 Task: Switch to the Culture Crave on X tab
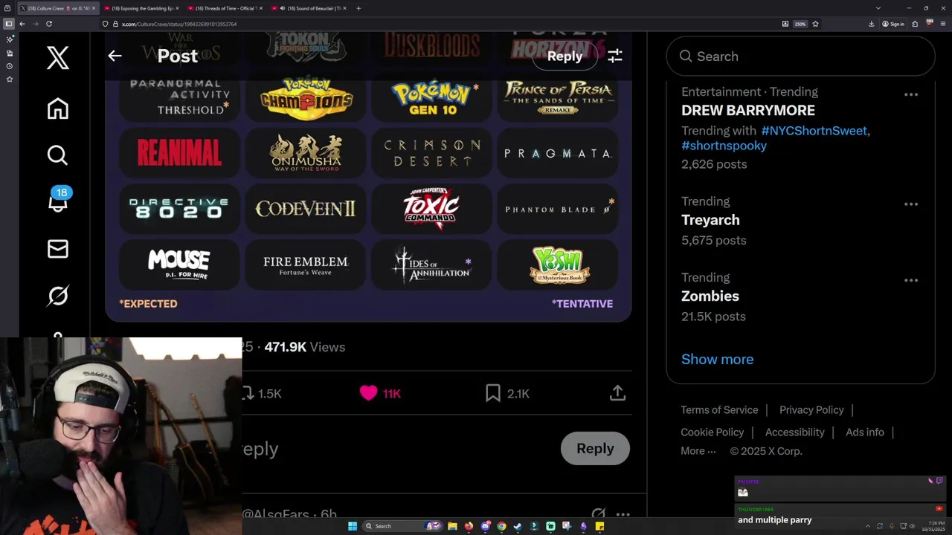[x=57, y=8]
